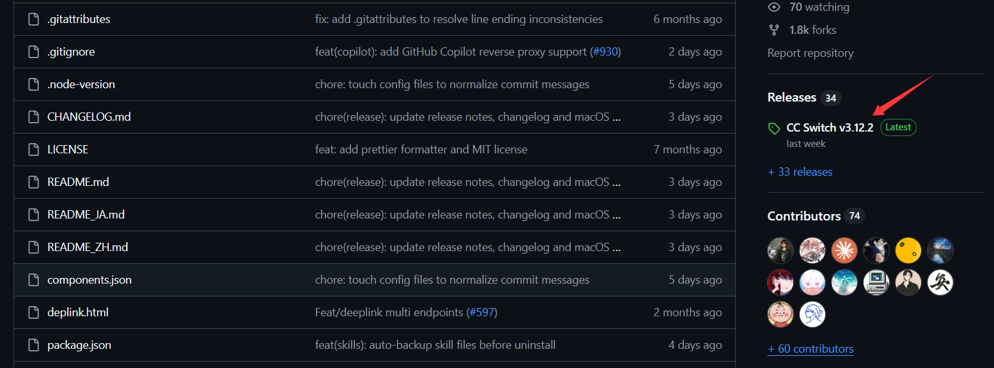The image size is (994, 368).
Task: Click the fork icon beside 1.8k forks
Action: 774,30
